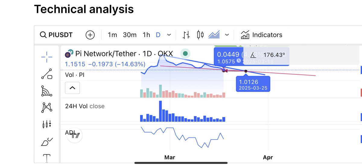The height and width of the screenshot is (167, 362).
Task: Select the 1h timeframe
Action: (x=146, y=35)
